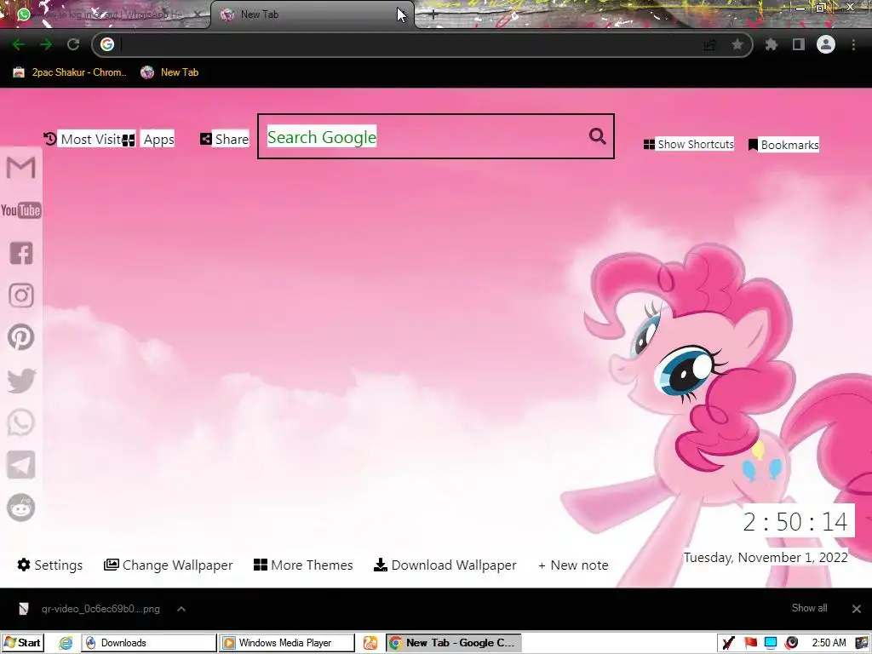Open WhatsApp sidebar icon
The height and width of the screenshot is (654, 872).
click(x=21, y=422)
